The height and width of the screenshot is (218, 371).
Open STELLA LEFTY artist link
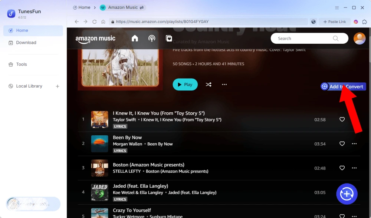click(x=127, y=171)
